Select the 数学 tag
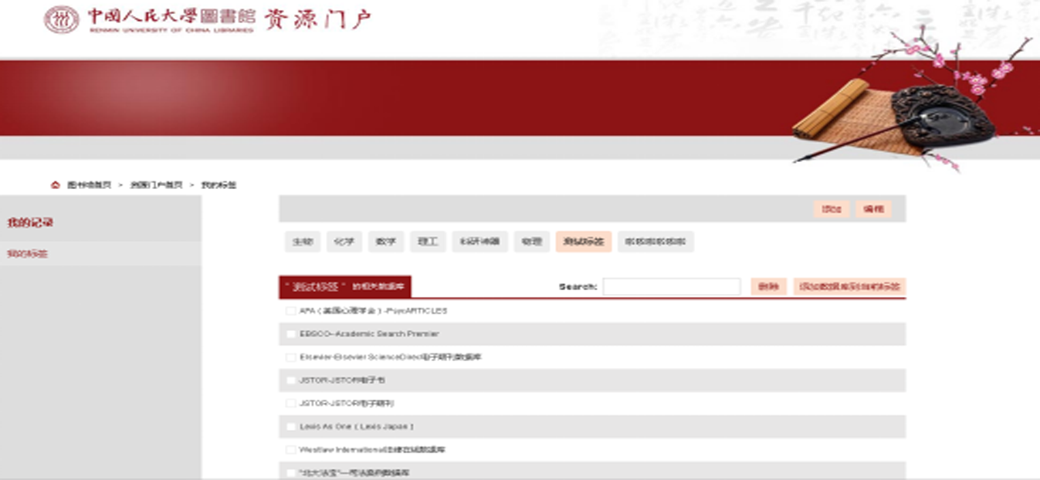The width and height of the screenshot is (1040, 480). pos(386,242)
